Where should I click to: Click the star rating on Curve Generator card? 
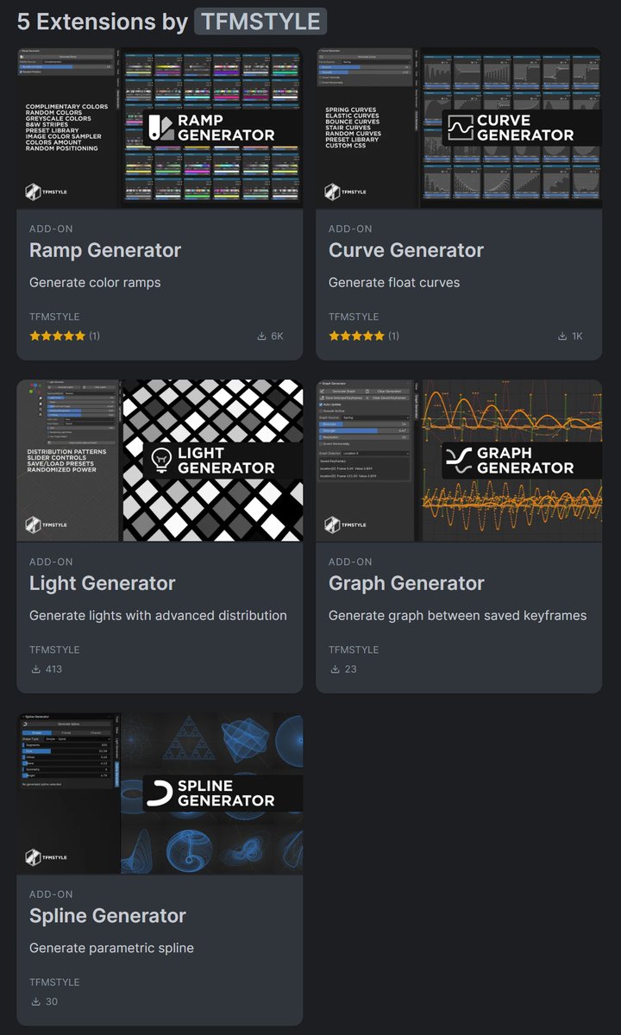pyautogui.click(x=357, y=336)
